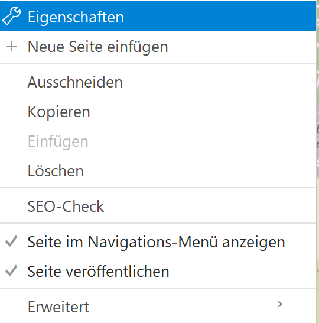The height and width of the screenshot is (323, 319).
Task: Click the Seite veröffentlichen label text
Action: (98, 272)
